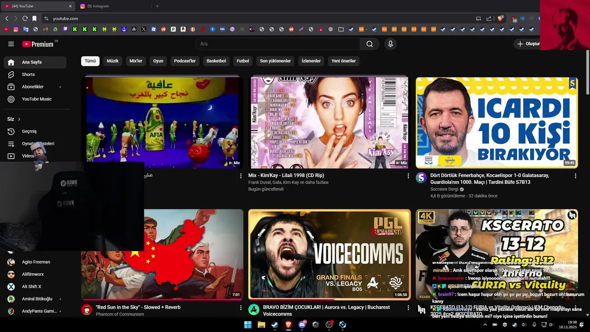The image size is (590, 332).
Task: Open options for Kim'Kay Lilali mix
Action: click(x=408, y=176)
